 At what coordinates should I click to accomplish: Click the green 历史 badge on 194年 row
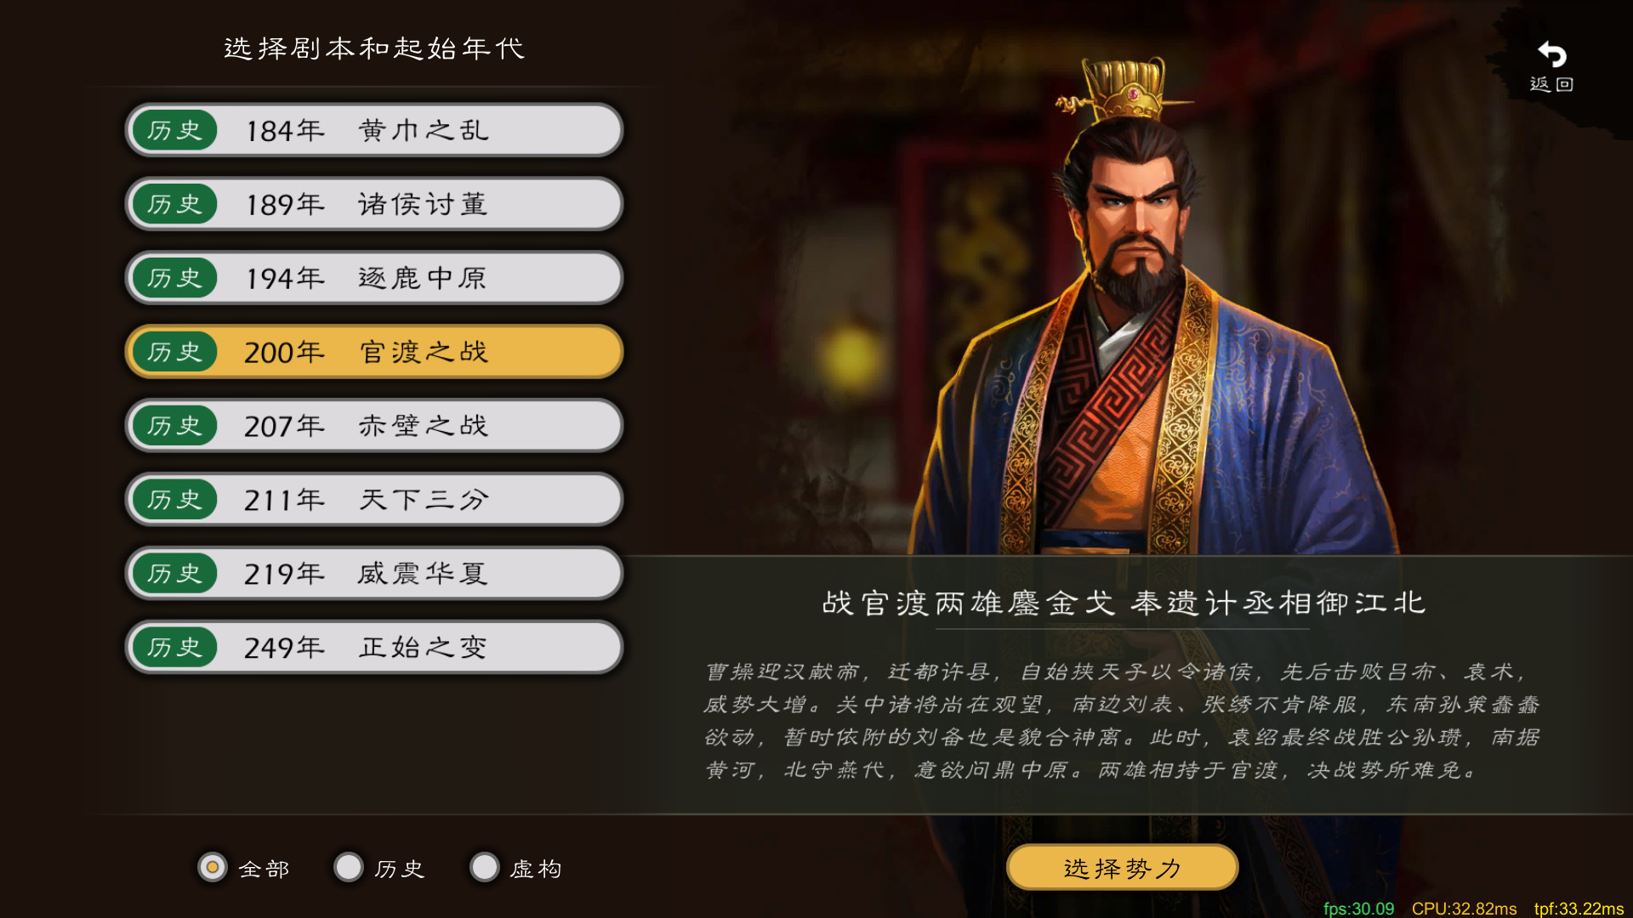coord(175,278)
